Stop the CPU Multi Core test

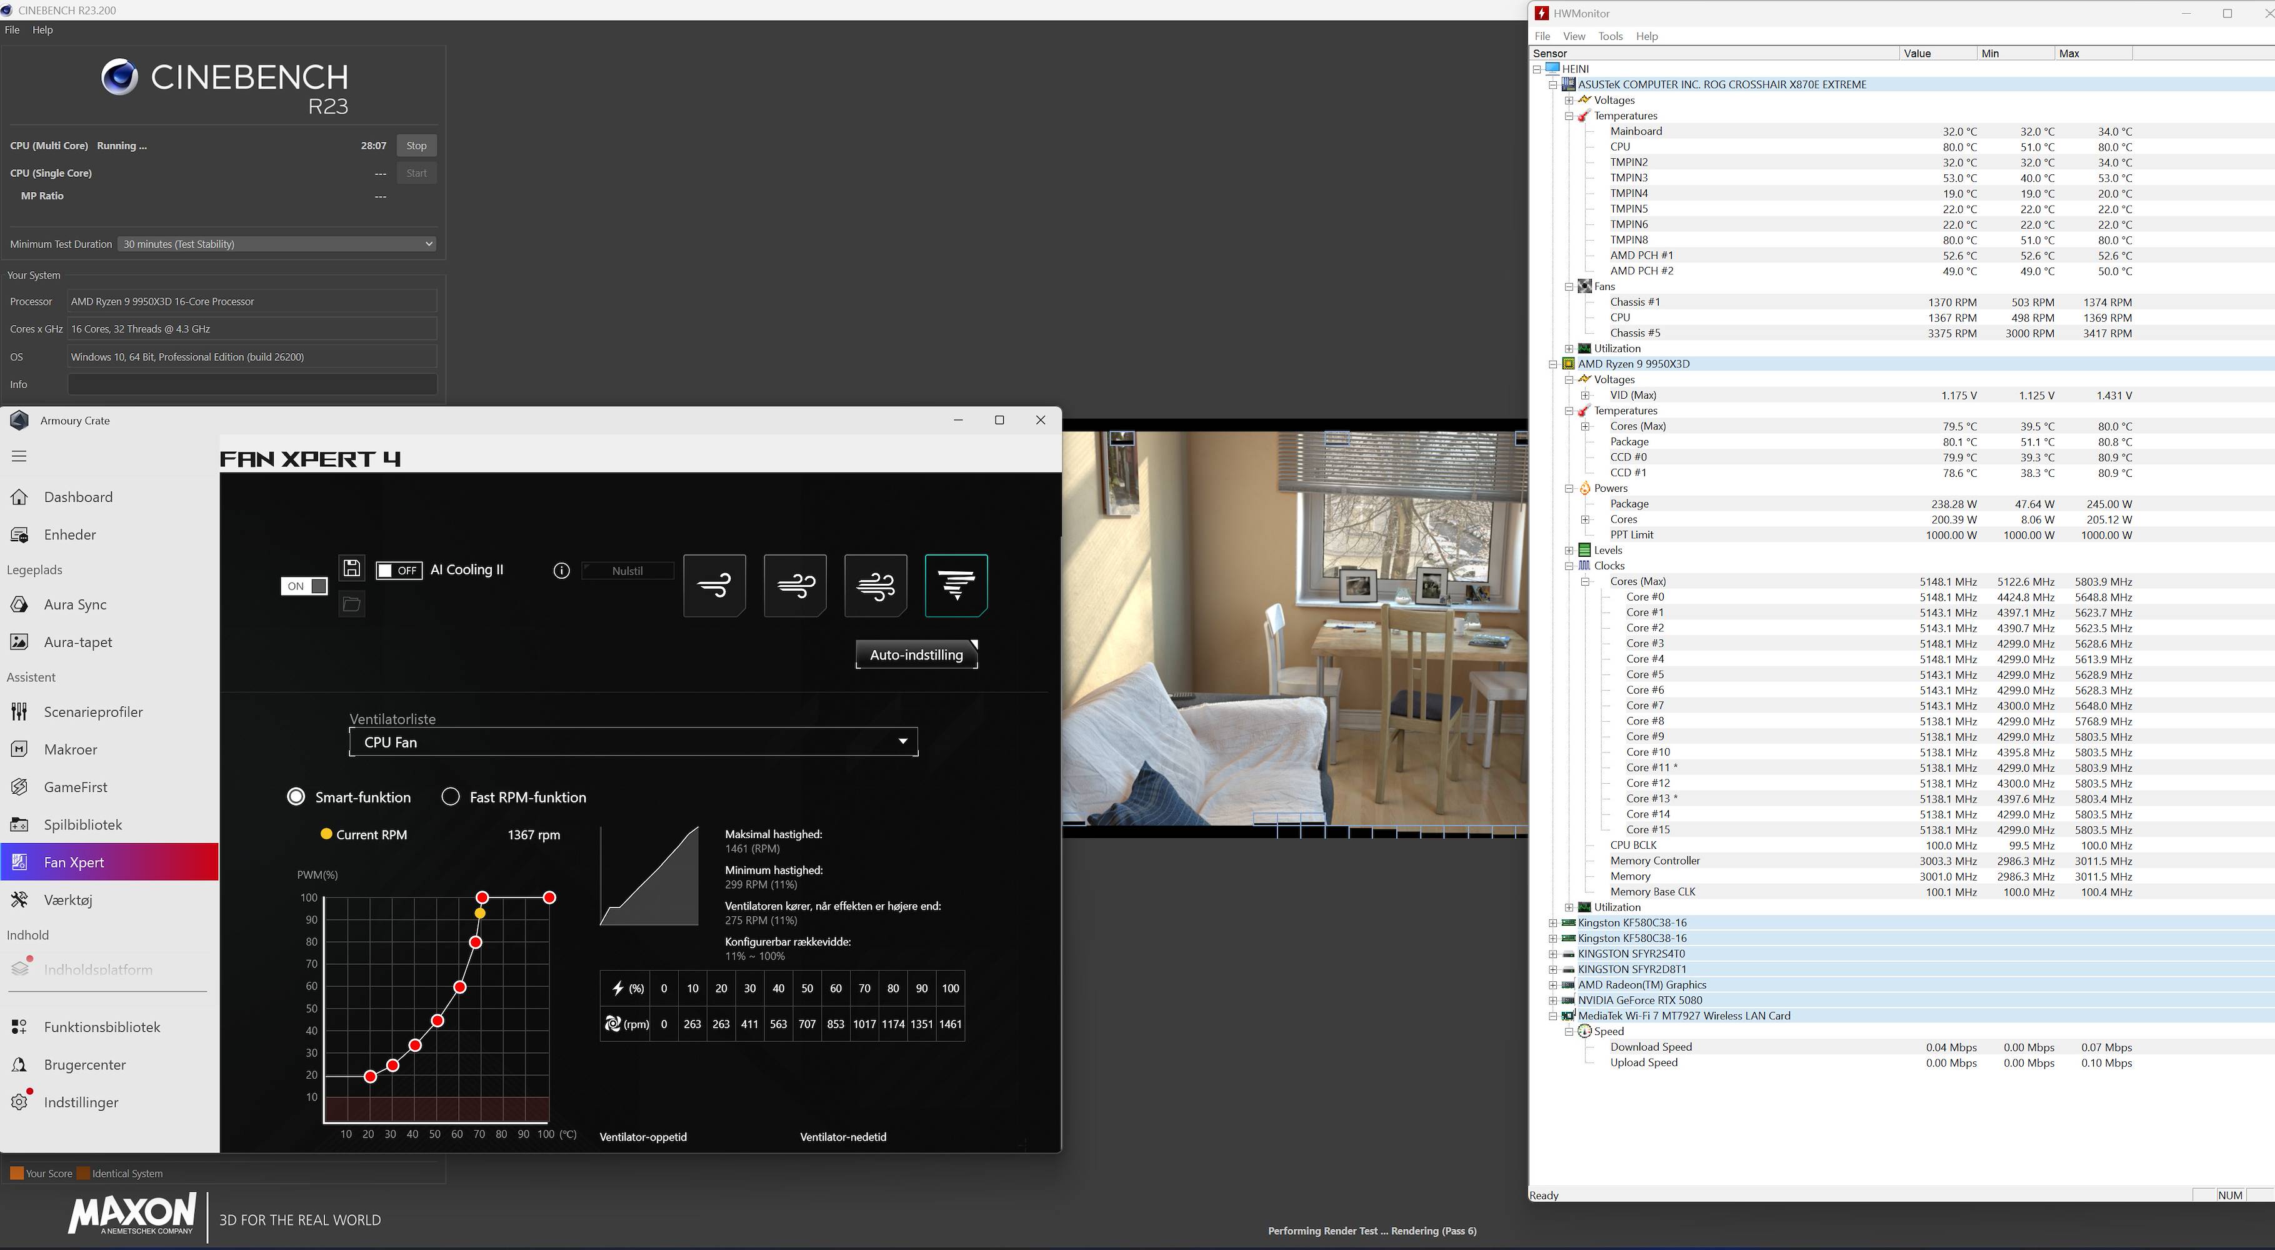point(416,146)
